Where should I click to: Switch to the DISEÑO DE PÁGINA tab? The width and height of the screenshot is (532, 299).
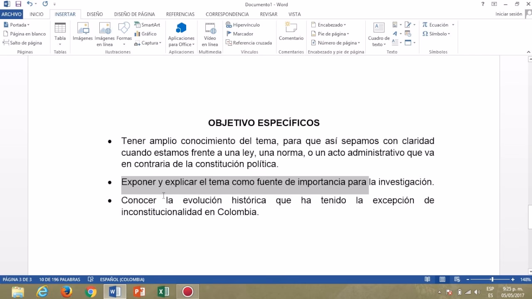[134, 14]
